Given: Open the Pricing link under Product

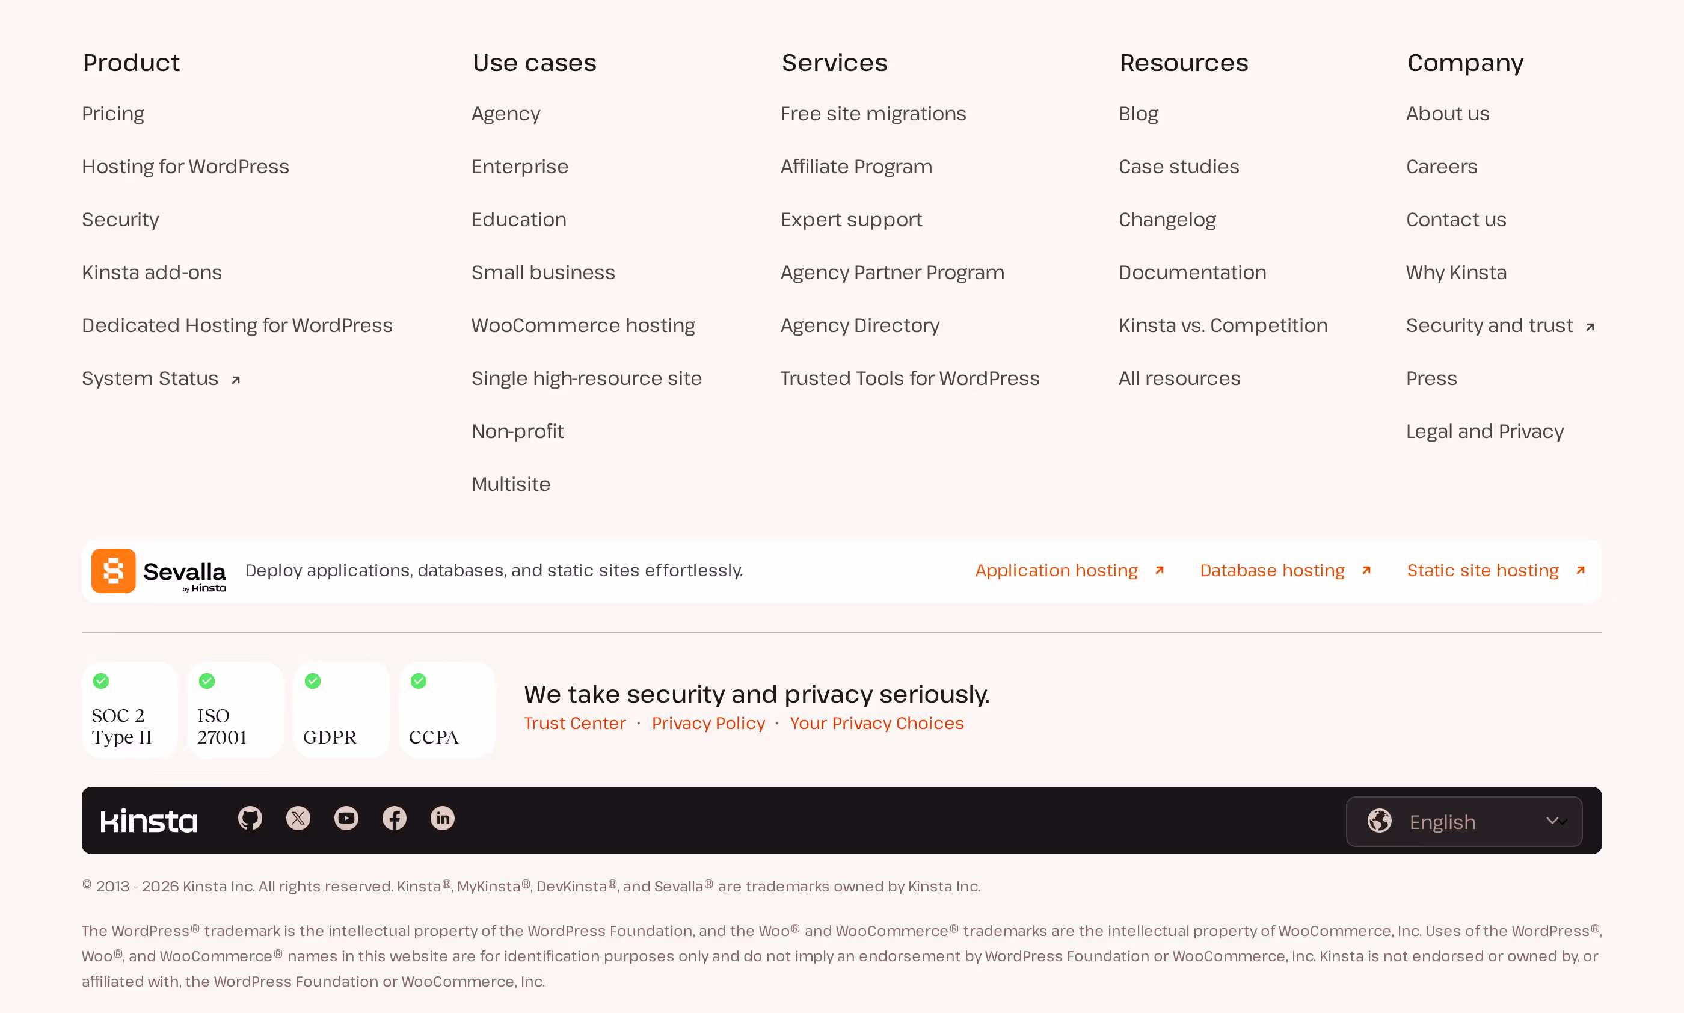Looking at the screenshot, I should tap(113, 113).
